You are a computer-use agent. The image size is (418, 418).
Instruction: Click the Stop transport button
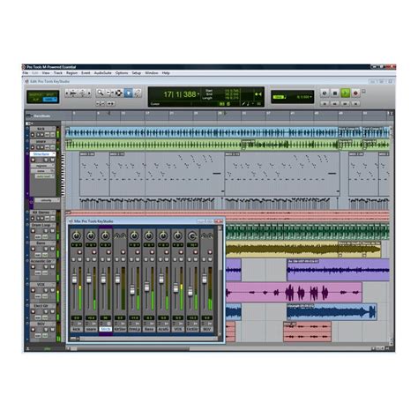point(335,93)
